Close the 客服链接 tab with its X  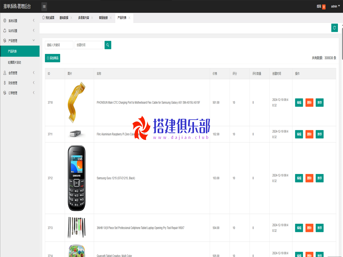(111, 18)
